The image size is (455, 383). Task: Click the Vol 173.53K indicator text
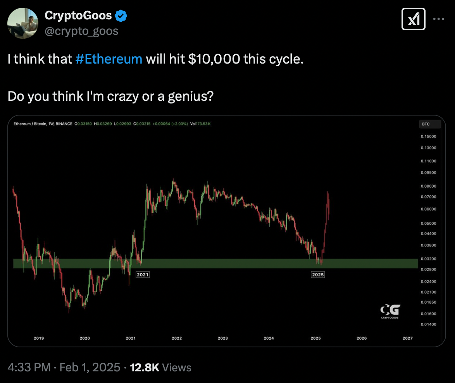pos(200,124)
